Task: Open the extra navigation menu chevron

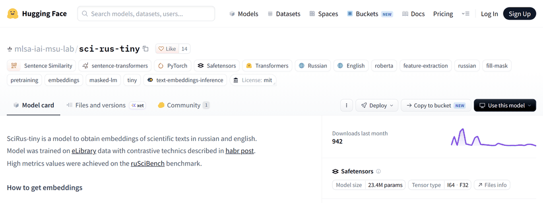Action: click(x=465, y=14)
